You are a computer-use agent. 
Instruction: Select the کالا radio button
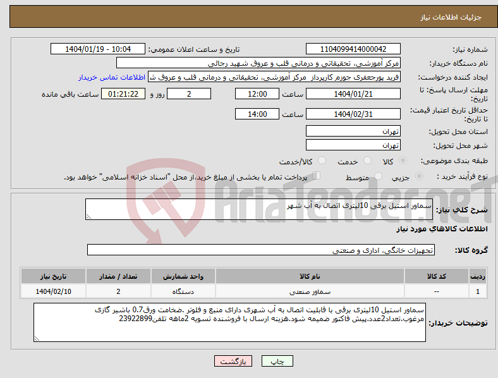pyautogui.click(x=403, y=161)
